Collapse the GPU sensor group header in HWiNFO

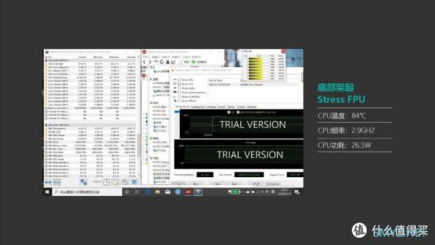[90, 125]
